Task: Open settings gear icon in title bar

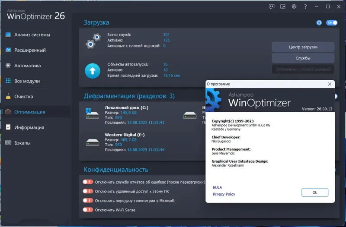Action: 294,6
